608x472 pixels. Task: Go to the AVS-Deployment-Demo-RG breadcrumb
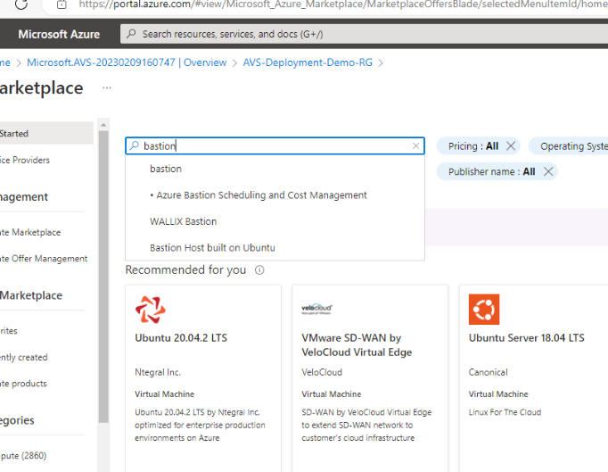[x=308, y=62]
